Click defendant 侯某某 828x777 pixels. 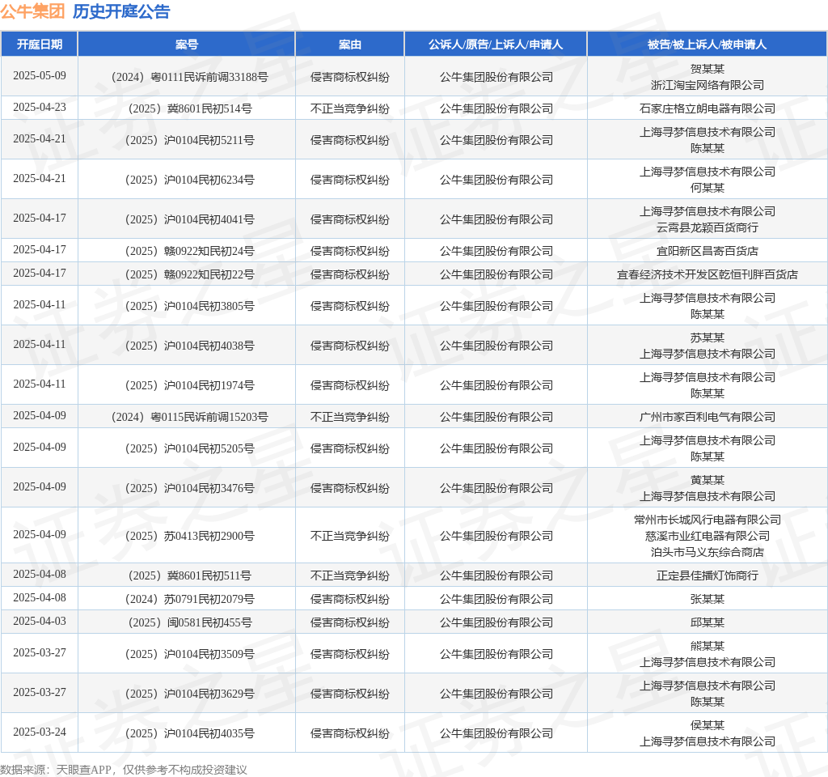coord(707,725)
